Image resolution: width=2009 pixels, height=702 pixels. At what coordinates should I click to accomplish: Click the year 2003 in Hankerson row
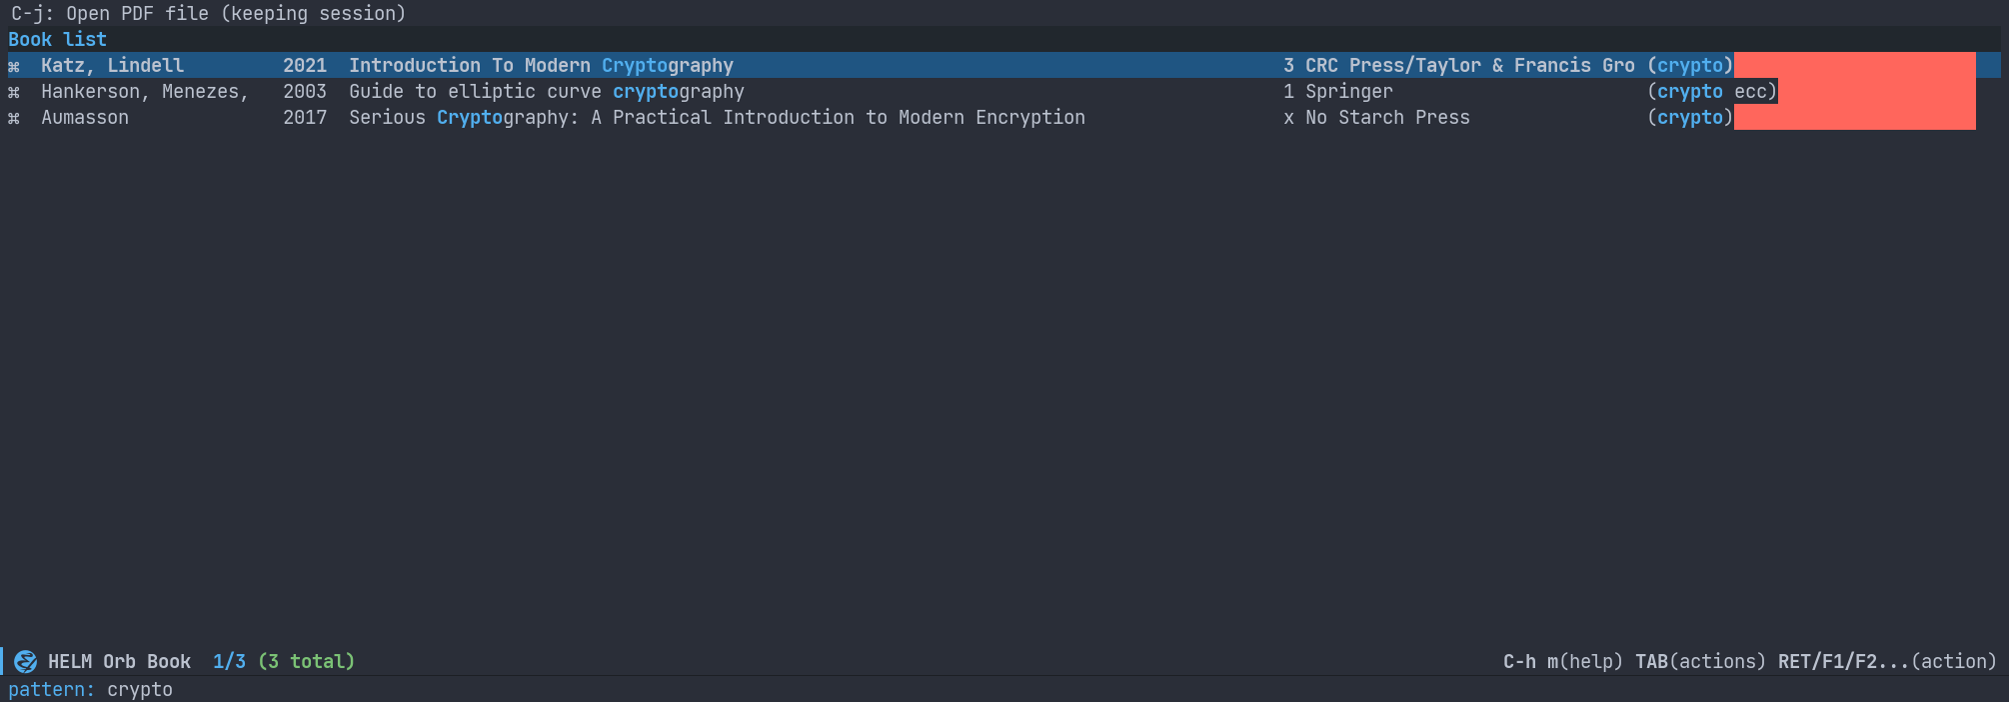305,91
